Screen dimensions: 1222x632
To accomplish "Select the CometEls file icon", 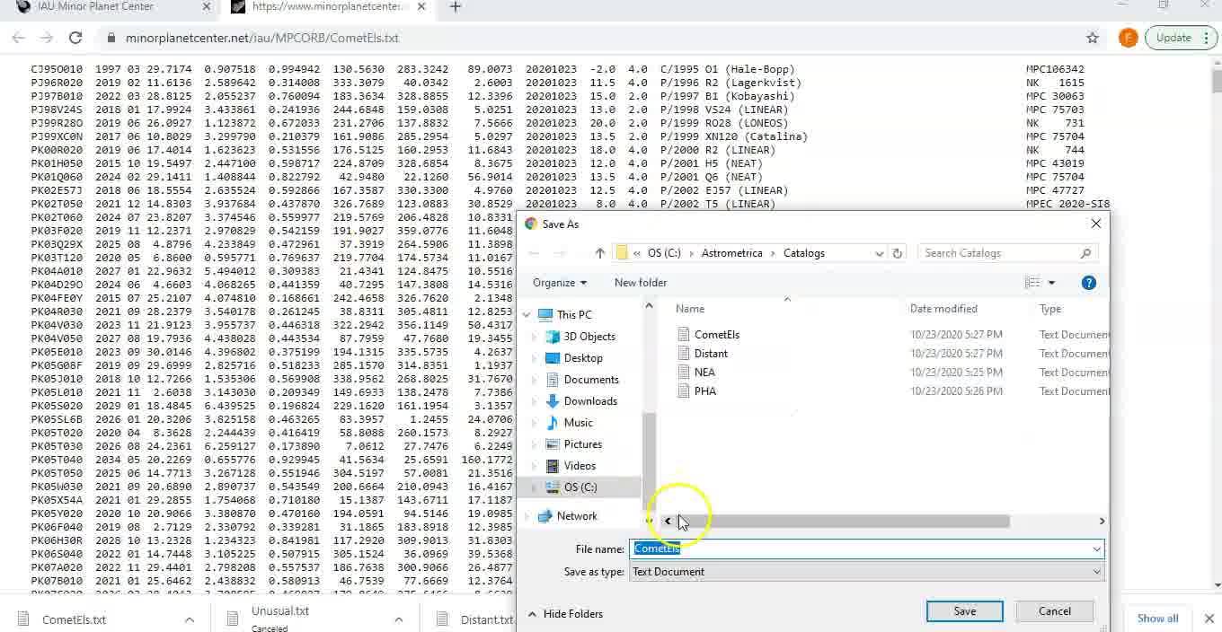I will click(684, 334).
